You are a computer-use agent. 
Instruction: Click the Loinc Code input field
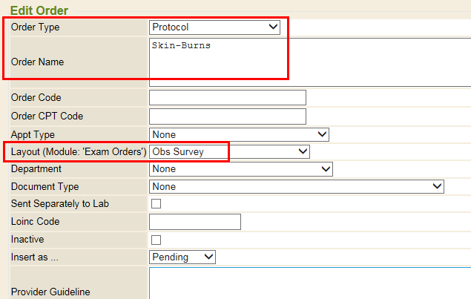195,222
